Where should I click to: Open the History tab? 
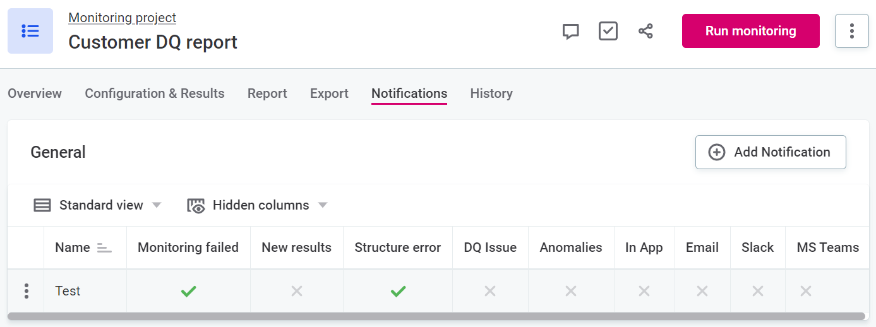pos(491,93)
